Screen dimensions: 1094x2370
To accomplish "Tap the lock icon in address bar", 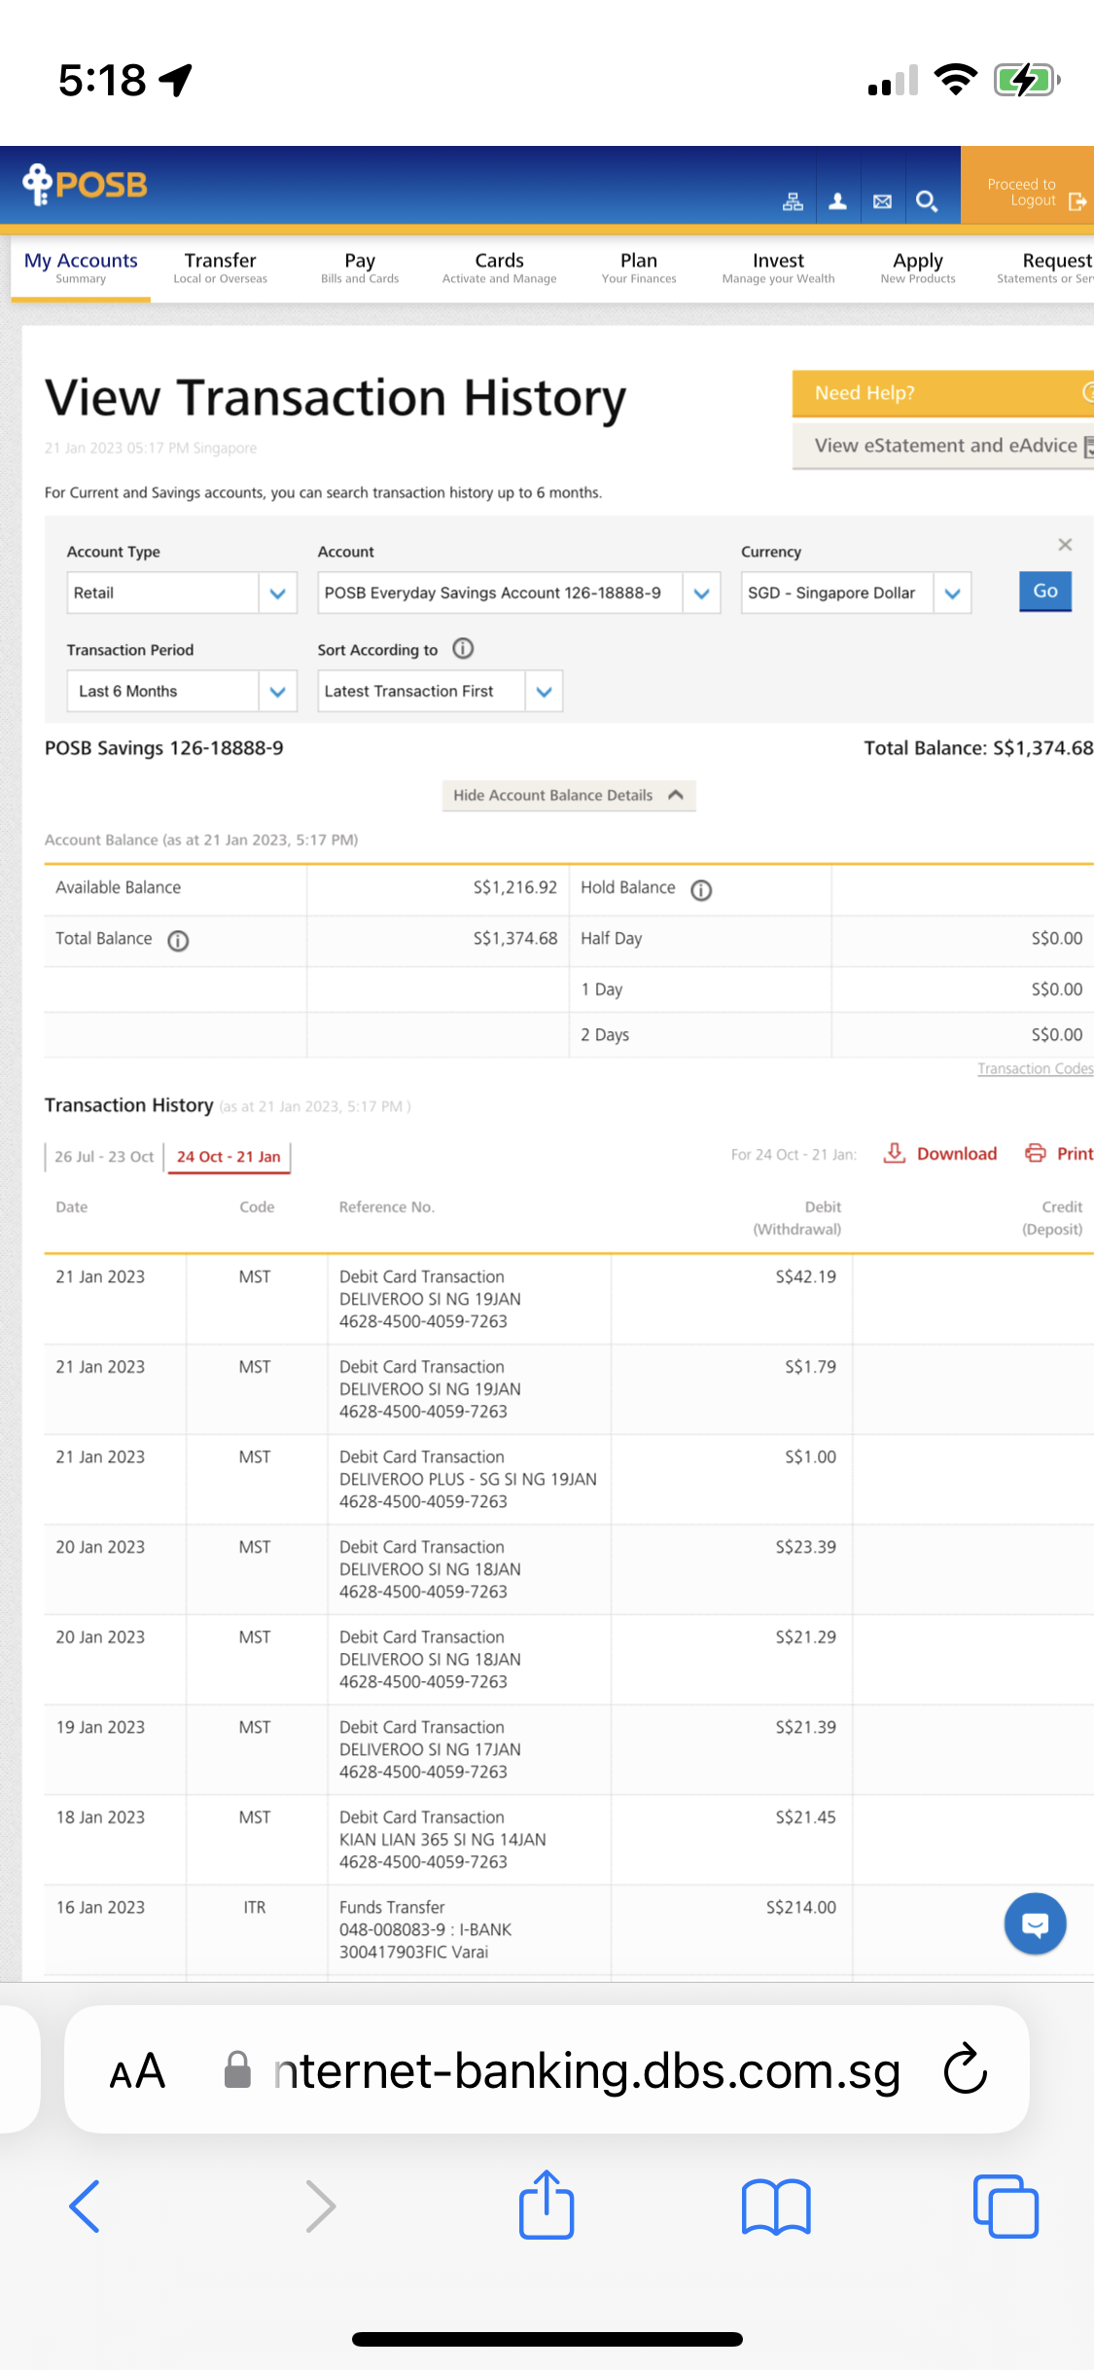I will tap(237, 2069).
